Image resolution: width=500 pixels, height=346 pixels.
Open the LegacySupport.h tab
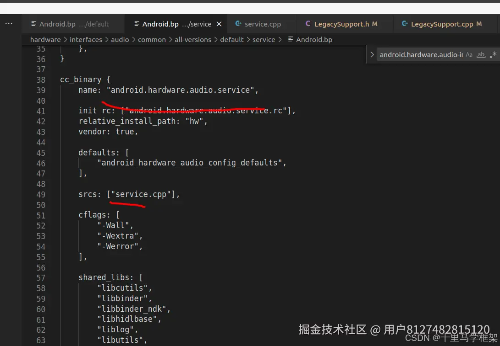click(344, 24)
